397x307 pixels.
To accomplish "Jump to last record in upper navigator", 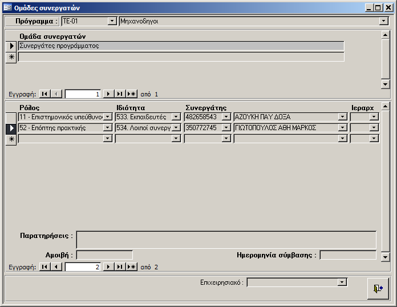I will 119,94.
